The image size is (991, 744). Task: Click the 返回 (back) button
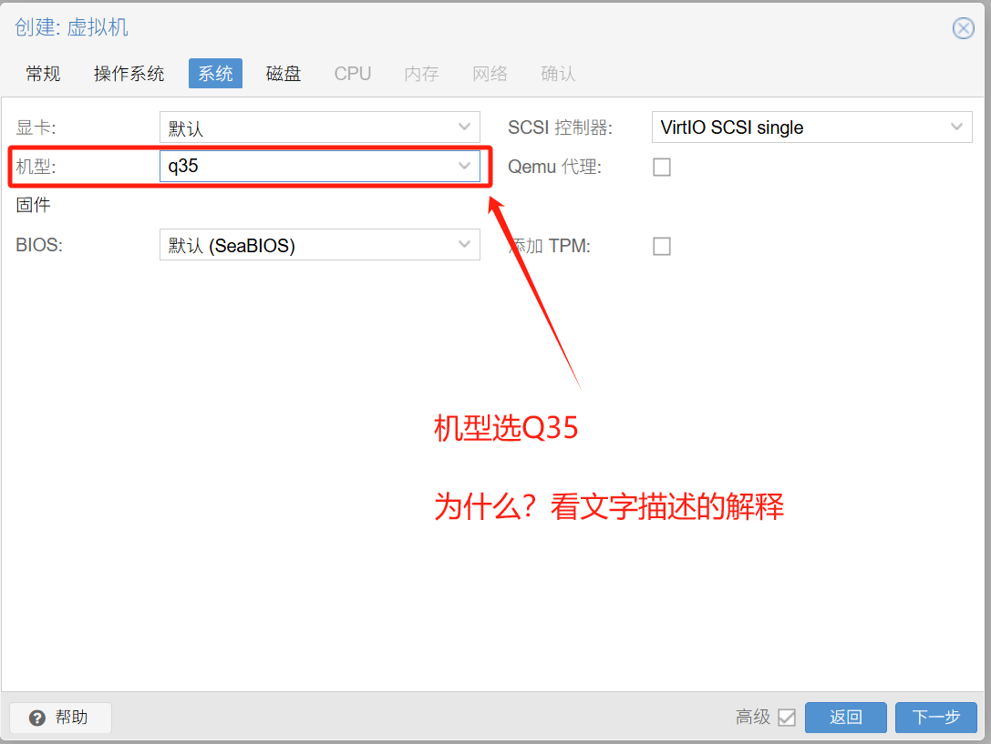coord(845,718)
